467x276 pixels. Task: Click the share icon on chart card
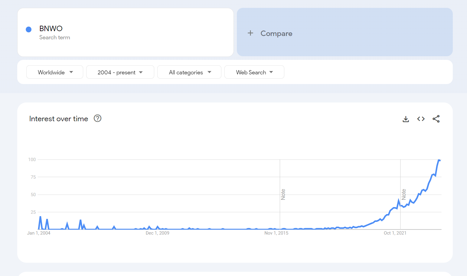pos(436,119)
